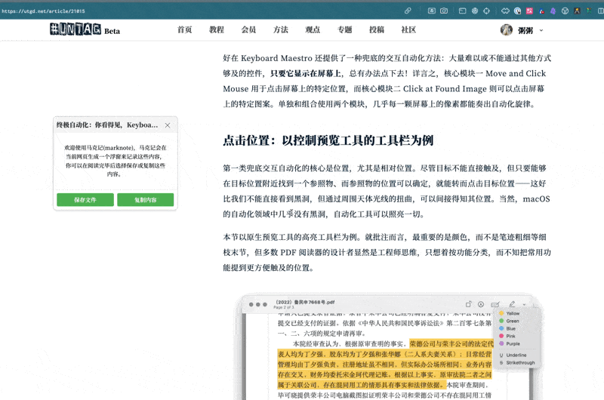This screenshot has width=604, height=400.
Task: Click the UNTAG Beta logo
Action: [x=85, y=29]
